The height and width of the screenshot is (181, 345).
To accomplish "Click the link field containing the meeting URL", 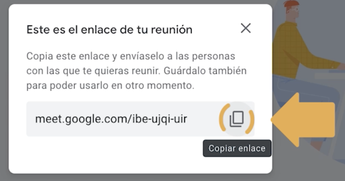I will point(125,119).
